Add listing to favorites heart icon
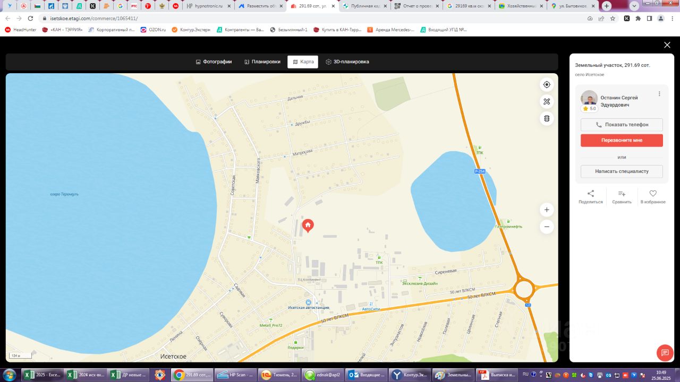680x382 pixels. tap(653, 197)
